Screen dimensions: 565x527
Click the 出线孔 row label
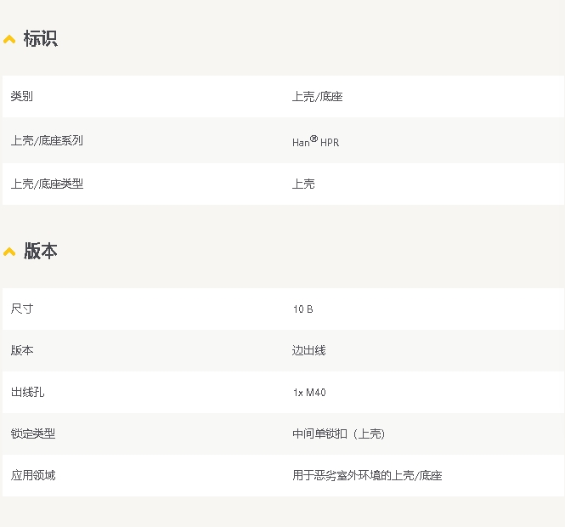pos(27,392)
